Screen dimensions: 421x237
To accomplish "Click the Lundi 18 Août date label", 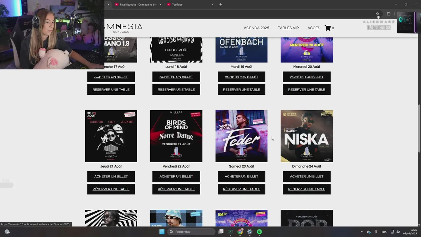I will click(176, 66).
